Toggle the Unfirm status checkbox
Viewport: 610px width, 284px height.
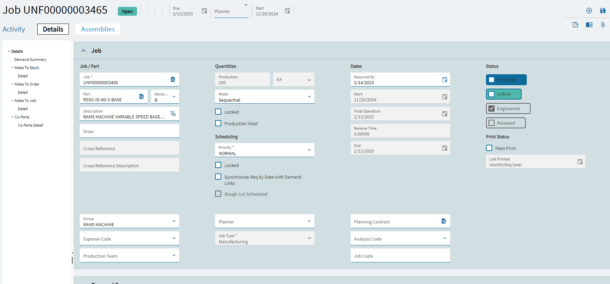[x=491, y=94]
